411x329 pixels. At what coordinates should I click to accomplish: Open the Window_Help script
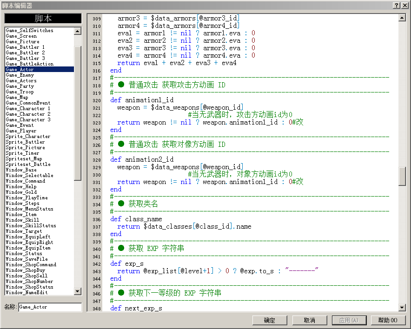coord(40,186)
